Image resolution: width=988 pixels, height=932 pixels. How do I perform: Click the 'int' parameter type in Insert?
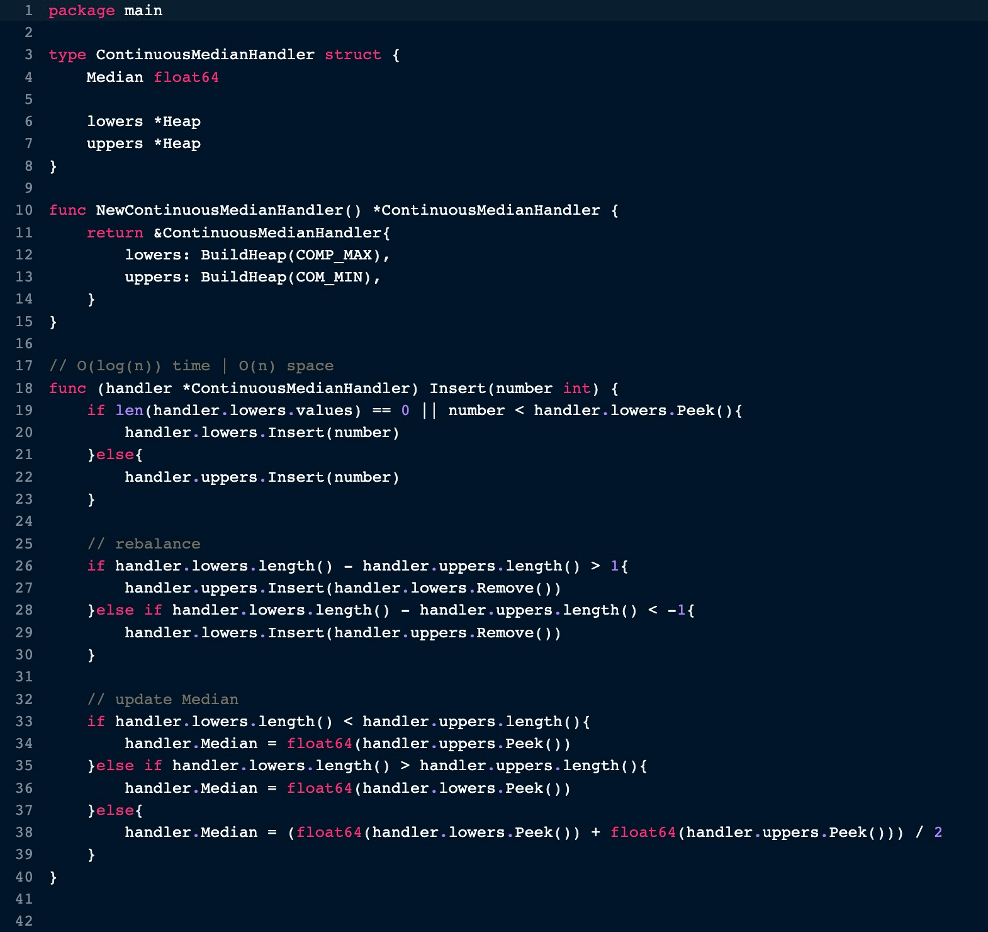[576, 388]
